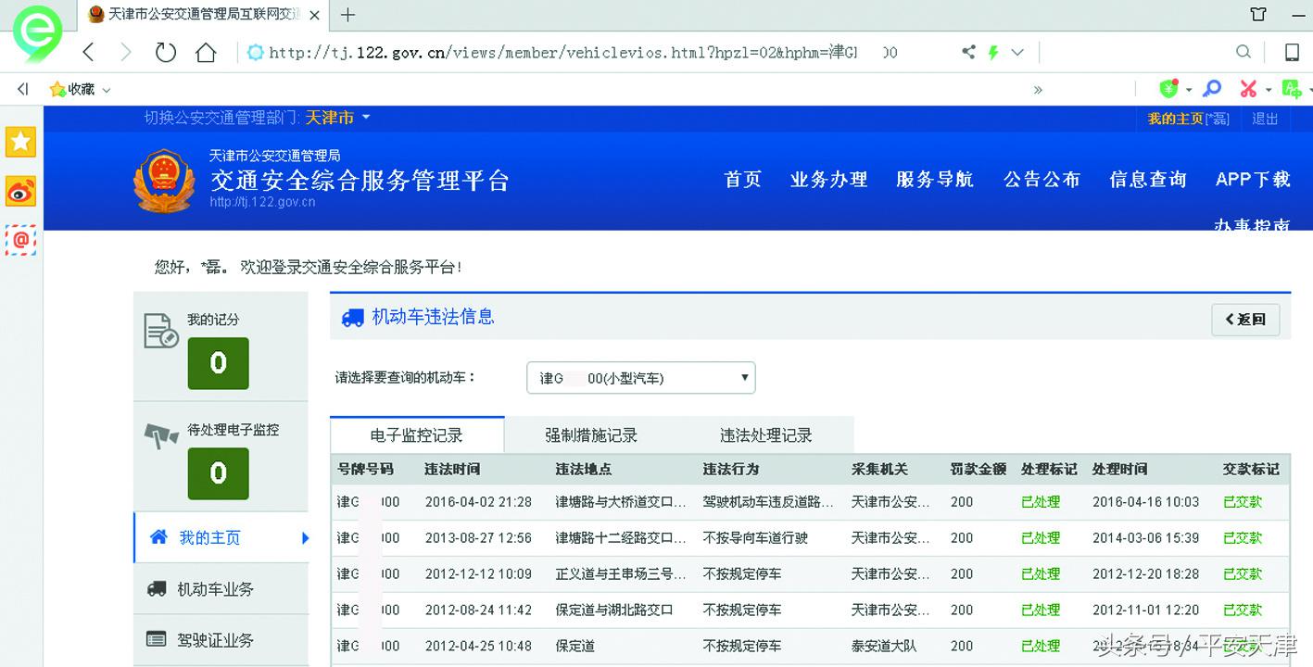Screen dimensions: 1313x667
Task: Click the 返回 button
Action: (1245, 319)
